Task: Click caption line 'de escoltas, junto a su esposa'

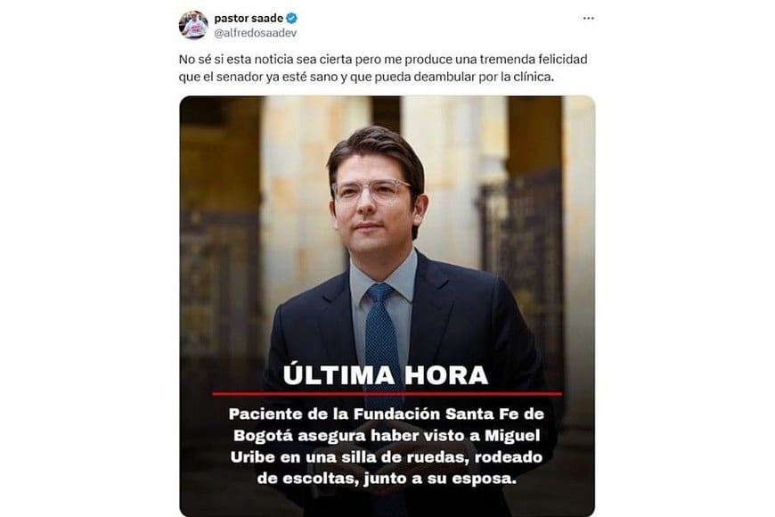Action: [x=387, y=479]
